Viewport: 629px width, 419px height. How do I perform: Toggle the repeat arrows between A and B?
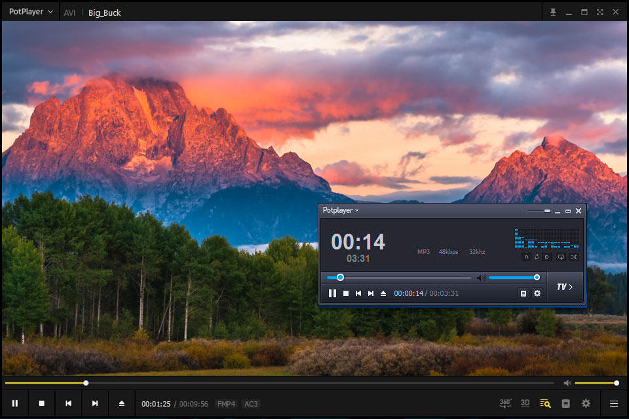[x=537, y=257]
